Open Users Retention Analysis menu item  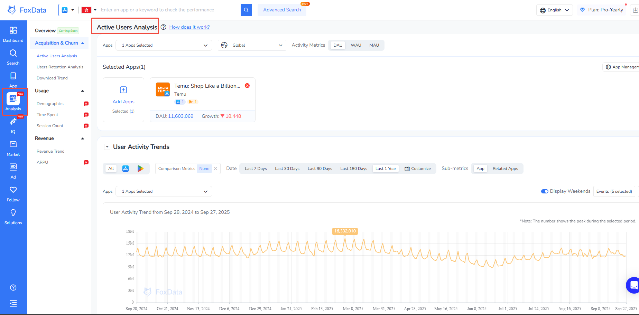tap(60, 67)
